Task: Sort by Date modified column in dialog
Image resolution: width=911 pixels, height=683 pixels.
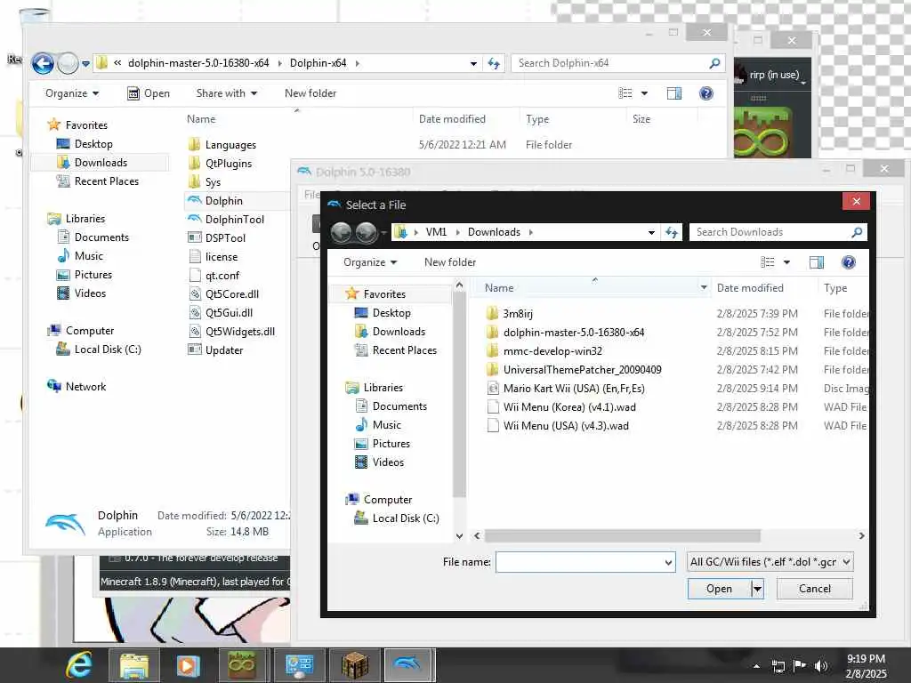Action: (749, 288)
